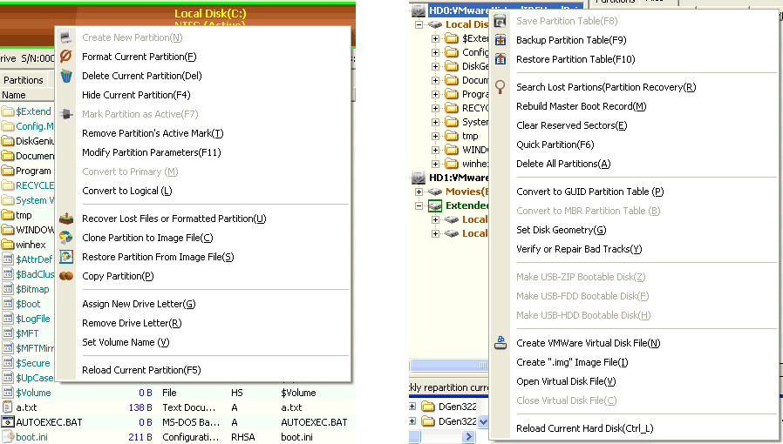Select Rebuild Master Boot Record

click(x=581, y=106)
